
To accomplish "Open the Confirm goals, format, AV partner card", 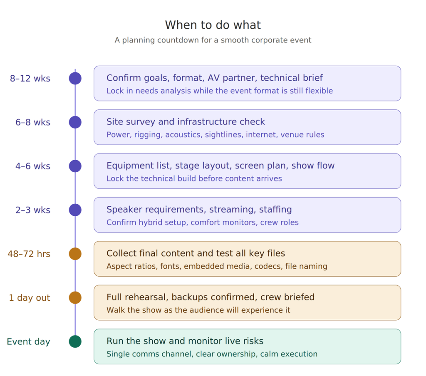I will tap(247, 83).
